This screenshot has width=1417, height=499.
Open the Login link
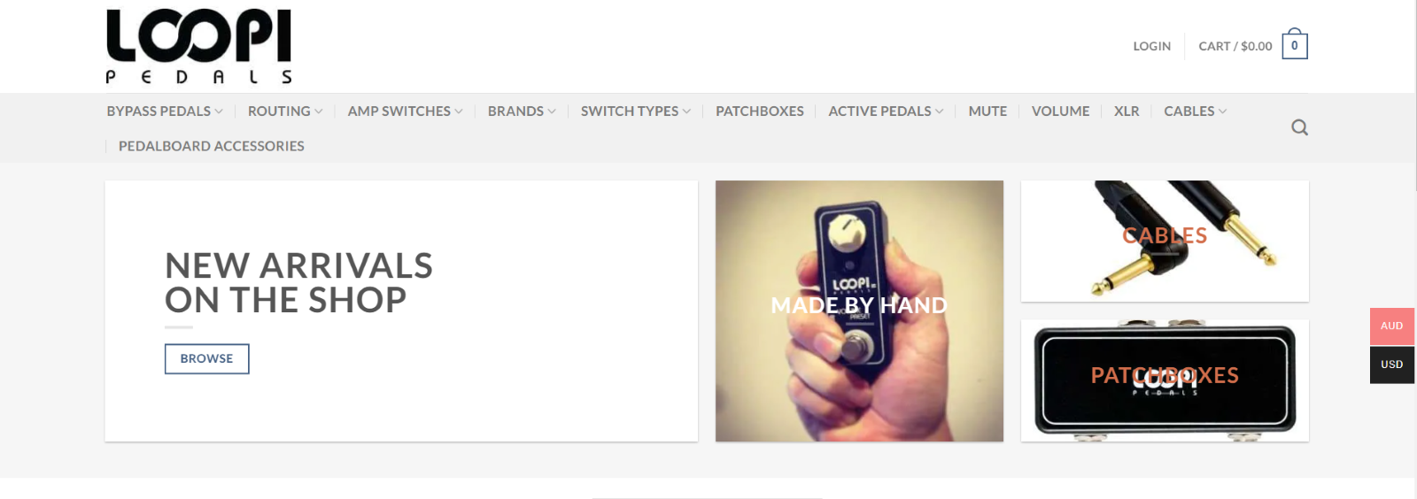(x=1151, y=46)
